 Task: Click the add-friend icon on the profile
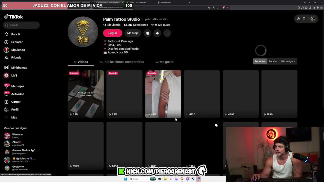click(x=147, y=33)
